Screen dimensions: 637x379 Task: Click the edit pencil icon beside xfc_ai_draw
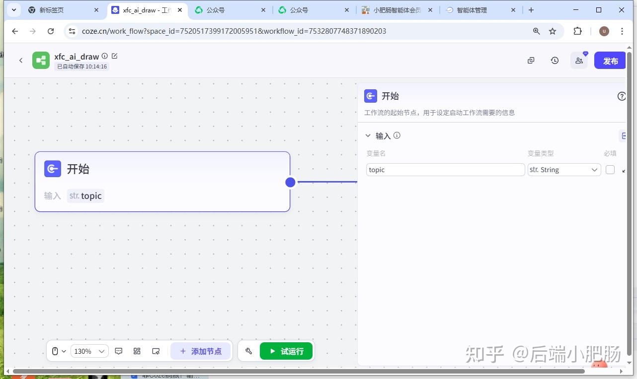click(114, 56)
